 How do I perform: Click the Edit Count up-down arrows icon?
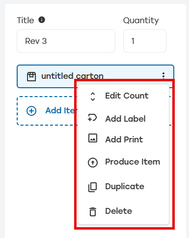[x=93, y=96]
